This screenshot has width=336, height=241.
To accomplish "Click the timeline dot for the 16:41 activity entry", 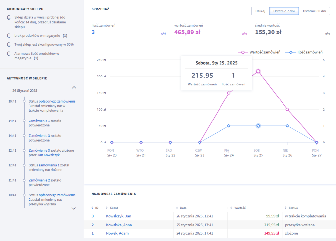I will tap(24, 101).
